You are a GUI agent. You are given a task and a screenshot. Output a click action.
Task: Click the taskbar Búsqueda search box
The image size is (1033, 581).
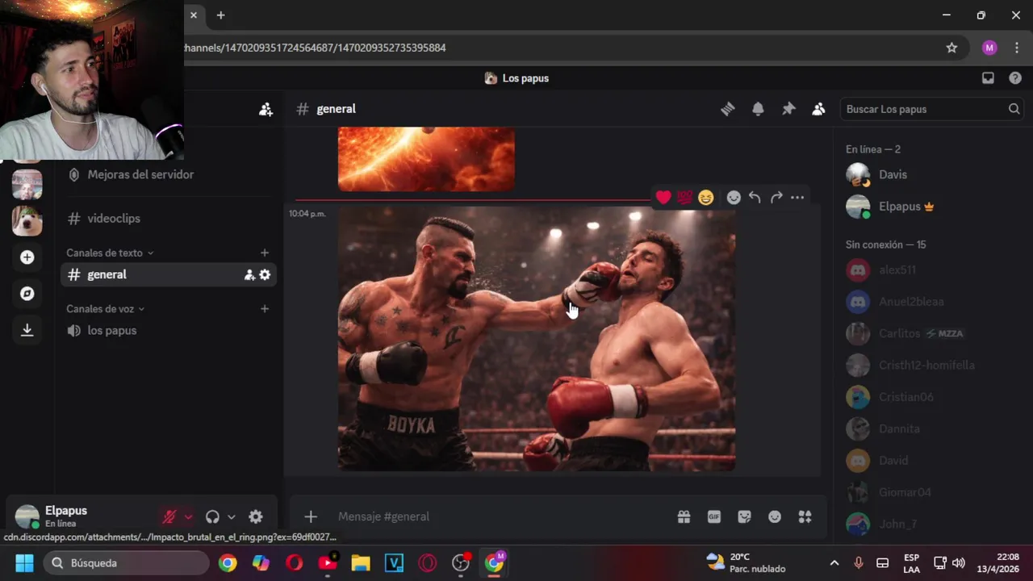pyautogui.click(x=127, y=562)
